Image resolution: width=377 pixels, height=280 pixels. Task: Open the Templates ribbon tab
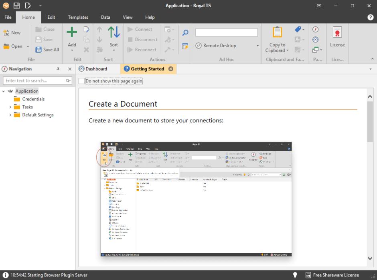coord(78,17)
